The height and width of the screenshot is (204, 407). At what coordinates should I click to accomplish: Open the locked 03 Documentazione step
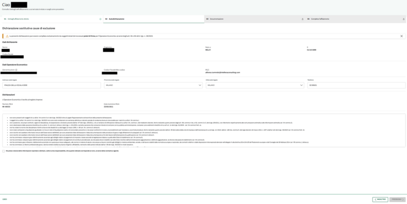point(255,19)
